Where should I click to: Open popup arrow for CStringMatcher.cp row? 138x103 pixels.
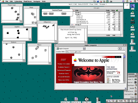pos(119,21)
